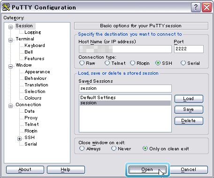Click the Port number field

click(189, 49)
